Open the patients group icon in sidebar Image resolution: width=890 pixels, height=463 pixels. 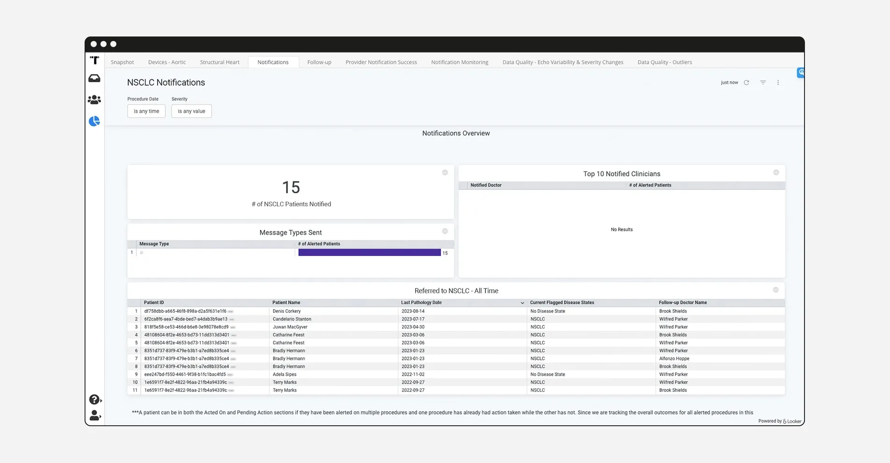94,99
